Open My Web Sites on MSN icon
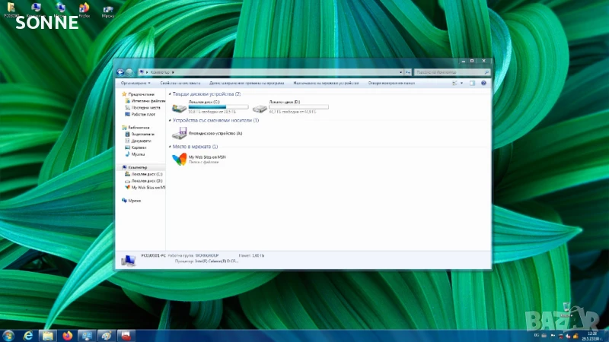Image resolution: width=609 pixels, height=342 pixels. point(179,159)
